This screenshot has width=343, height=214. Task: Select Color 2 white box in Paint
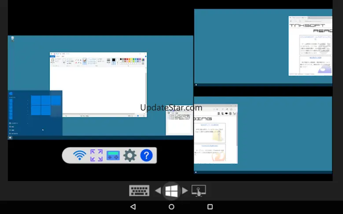tap(118, 61)
